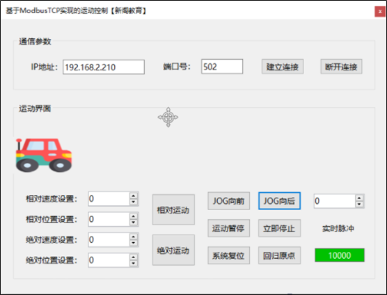Click the 绝对位置设置 label text
The height and width of the screenshot is (295, 387).
pyautogui.click(x=52, y=260)
